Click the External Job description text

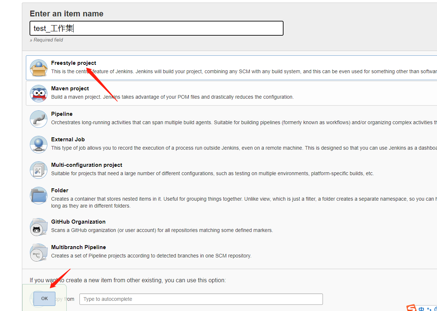pyautogui.click(x=244, y=148)
